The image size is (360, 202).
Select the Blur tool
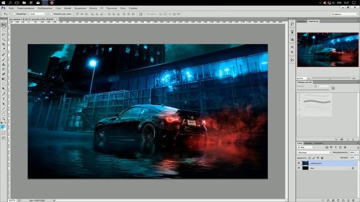(3, 84)
